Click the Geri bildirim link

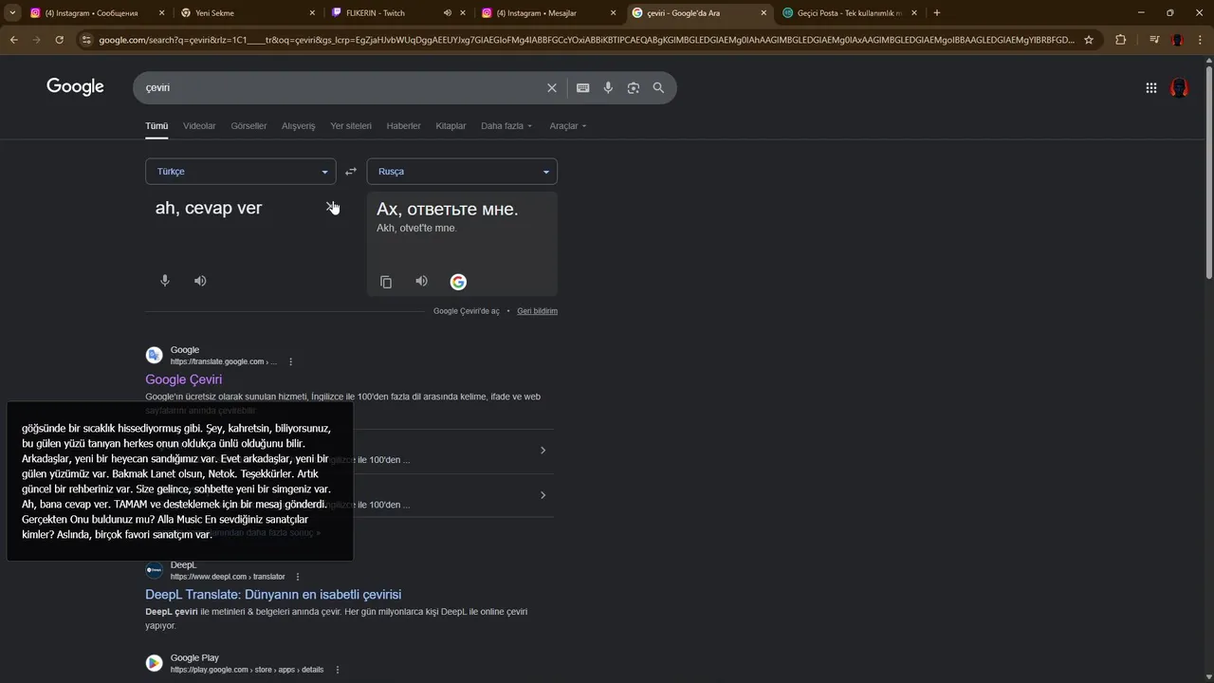[537, 311]
